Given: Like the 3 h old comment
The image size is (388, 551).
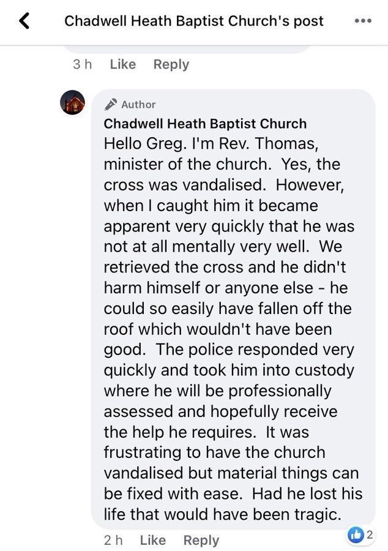Looking at the screenshot, I should (x=123, y=64).
